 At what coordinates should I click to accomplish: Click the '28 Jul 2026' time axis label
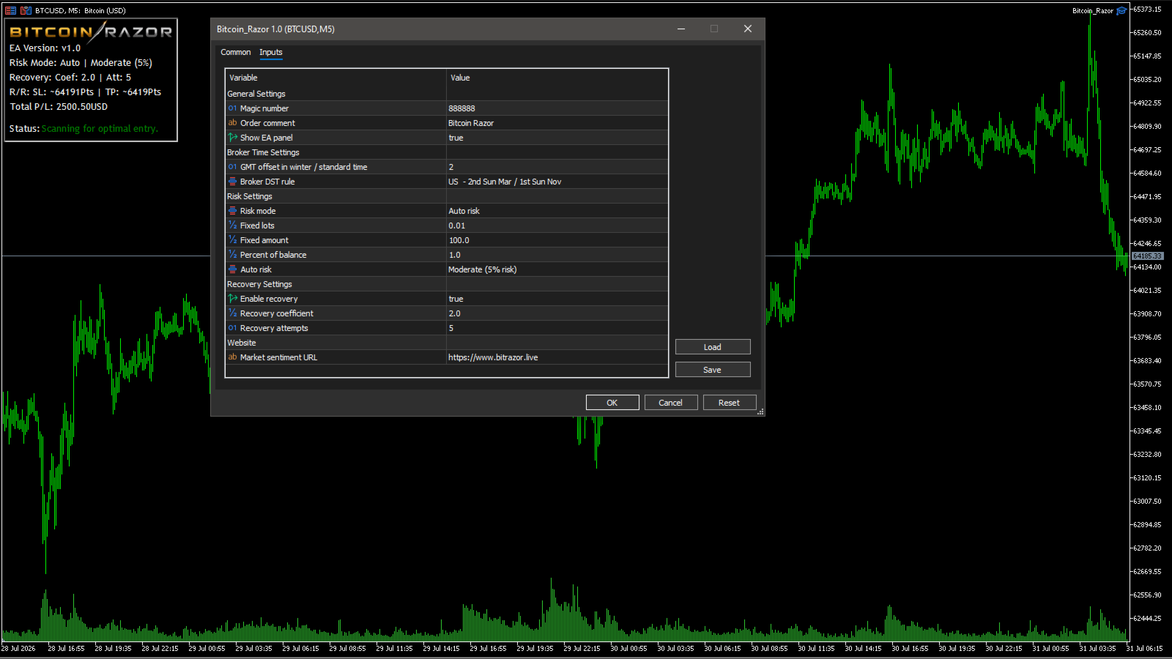coord(18,649)
